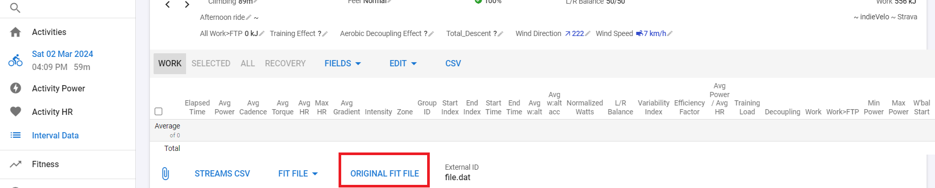Viewport: 935px width, 188px height.
Task: Click the search magnifier icon
Action: [15, 7]
